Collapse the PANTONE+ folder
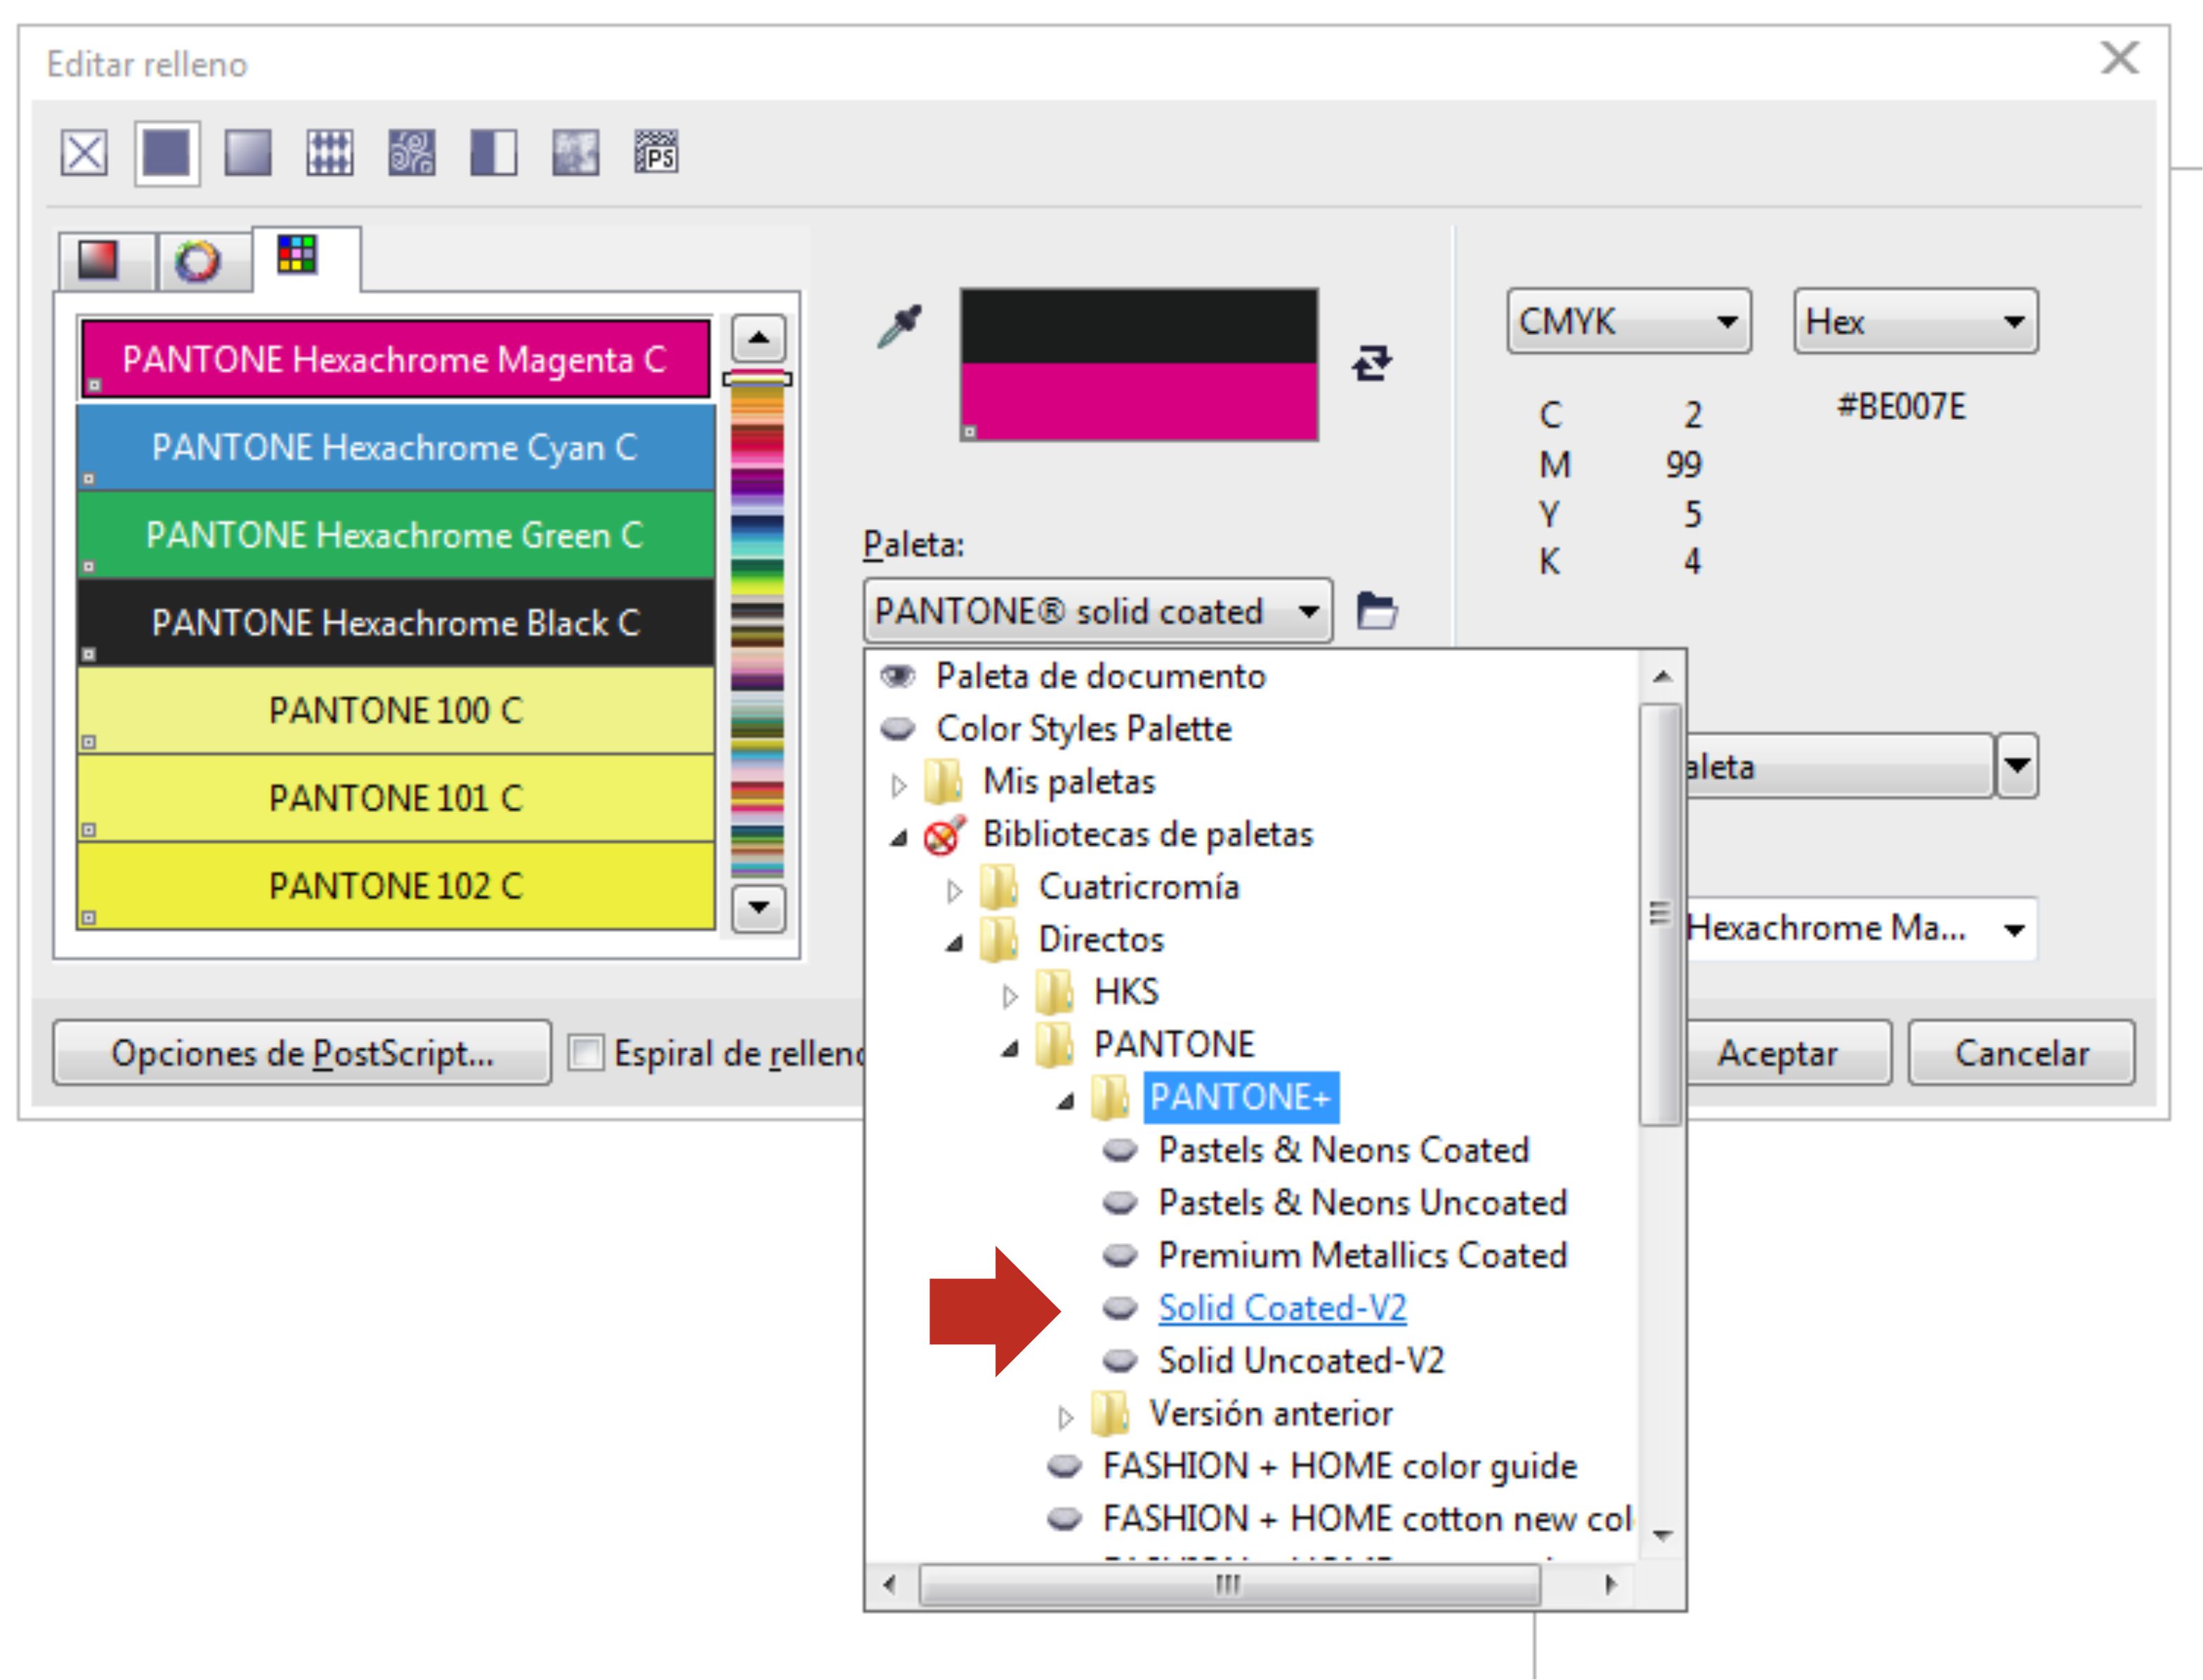The image size is (2203, 1680). [x=1065, y=1101]
